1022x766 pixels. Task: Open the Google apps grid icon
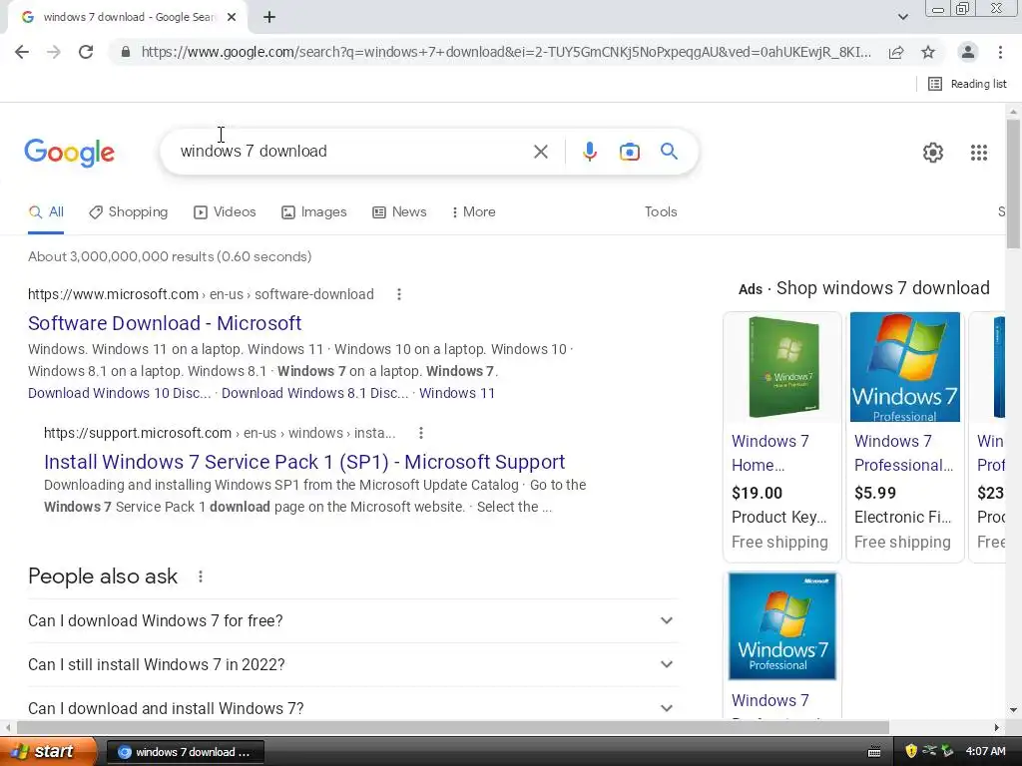pos(978,153)
